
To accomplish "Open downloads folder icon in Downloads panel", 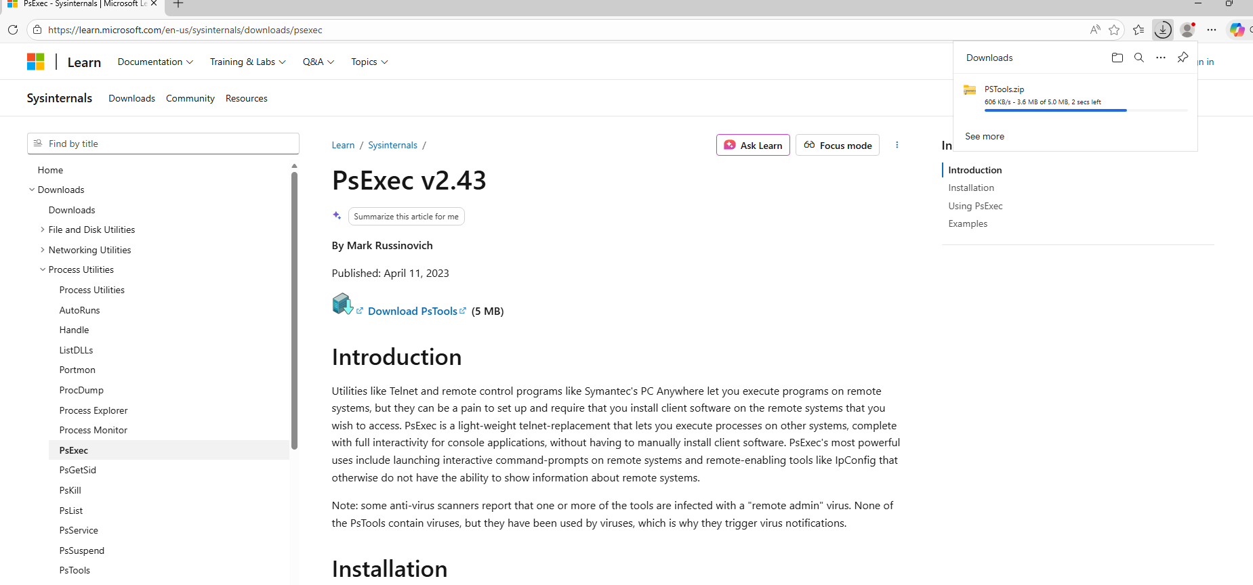I will 1117,58.
